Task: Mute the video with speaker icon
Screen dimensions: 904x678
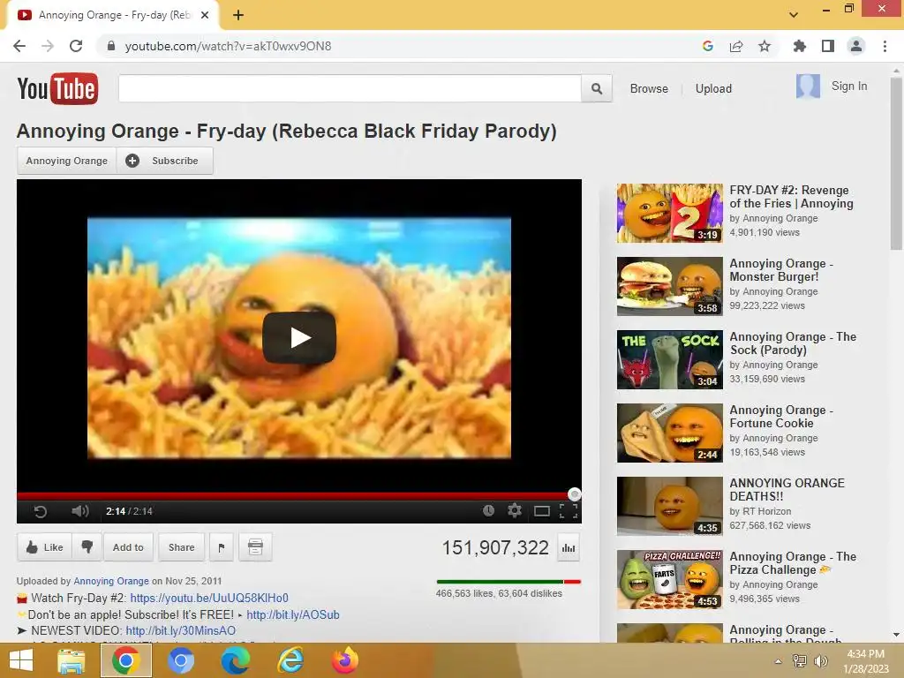Action: click(80, 511)
